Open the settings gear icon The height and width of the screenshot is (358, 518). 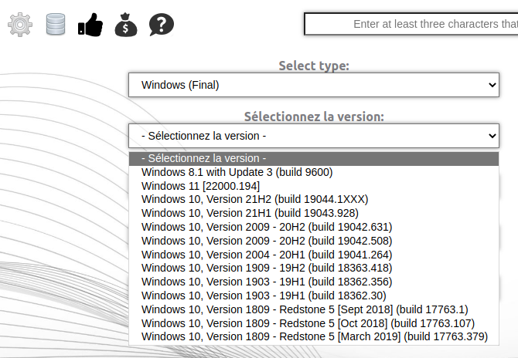coord(20,25)
